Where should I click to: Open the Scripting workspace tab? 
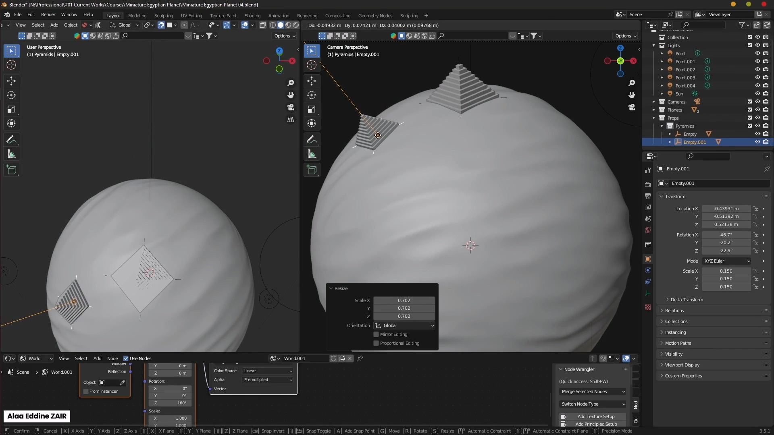click(x=409, y=15)
